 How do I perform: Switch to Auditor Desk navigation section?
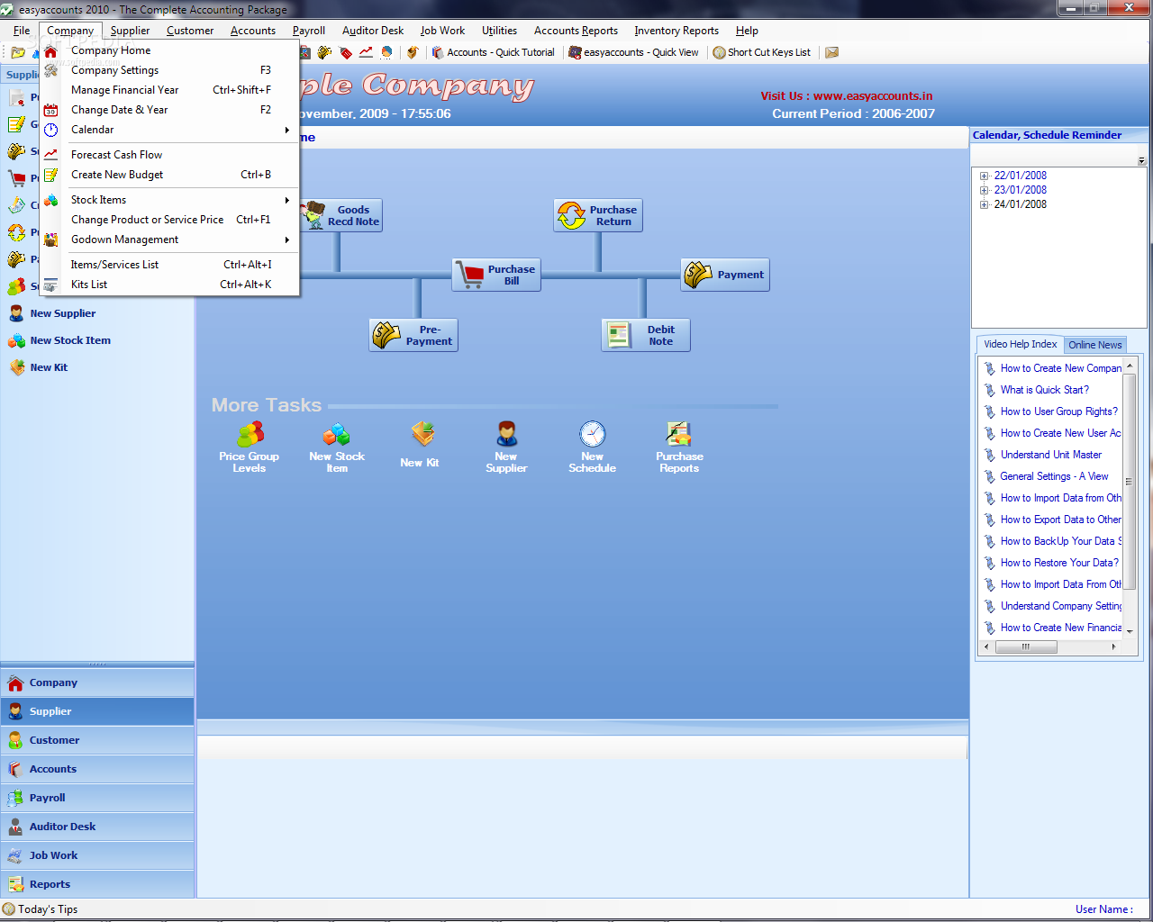[97, 827]
